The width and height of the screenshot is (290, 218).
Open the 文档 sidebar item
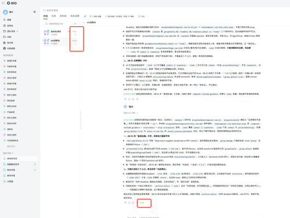(x=8, y=37)
